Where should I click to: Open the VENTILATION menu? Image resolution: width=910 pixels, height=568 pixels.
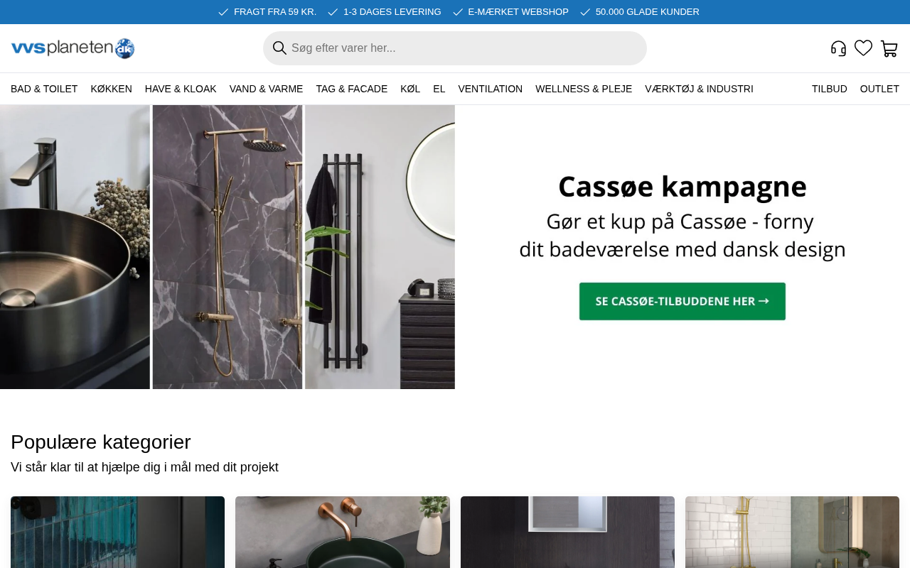pyautogui.click(x=491, y=89)
